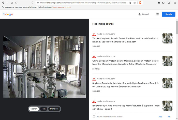Click the browser reload button

click(12, 3)
